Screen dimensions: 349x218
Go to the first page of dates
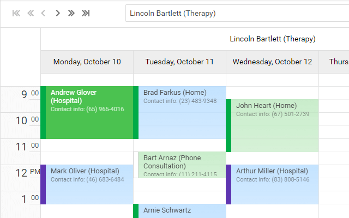16,13
